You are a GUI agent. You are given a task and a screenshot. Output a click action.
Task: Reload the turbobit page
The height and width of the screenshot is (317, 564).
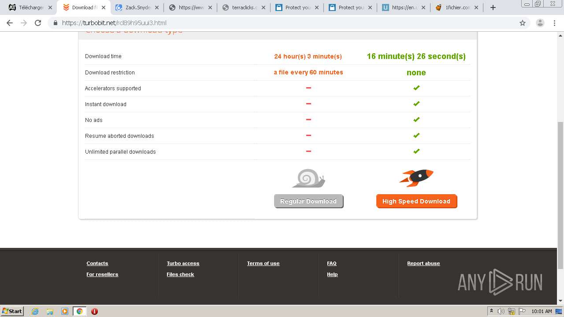click(x=38, y=23)
